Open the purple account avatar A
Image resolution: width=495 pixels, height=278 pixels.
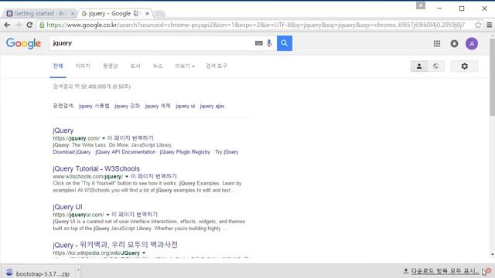(x=472, y=44)
